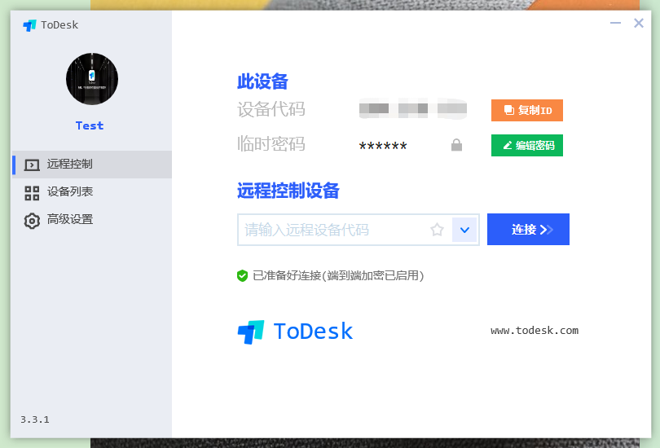Image resolution: width=660 pixels, height=448 pixels.
Task: Click the 临时密码 label
Action: [x=271, y=144]
